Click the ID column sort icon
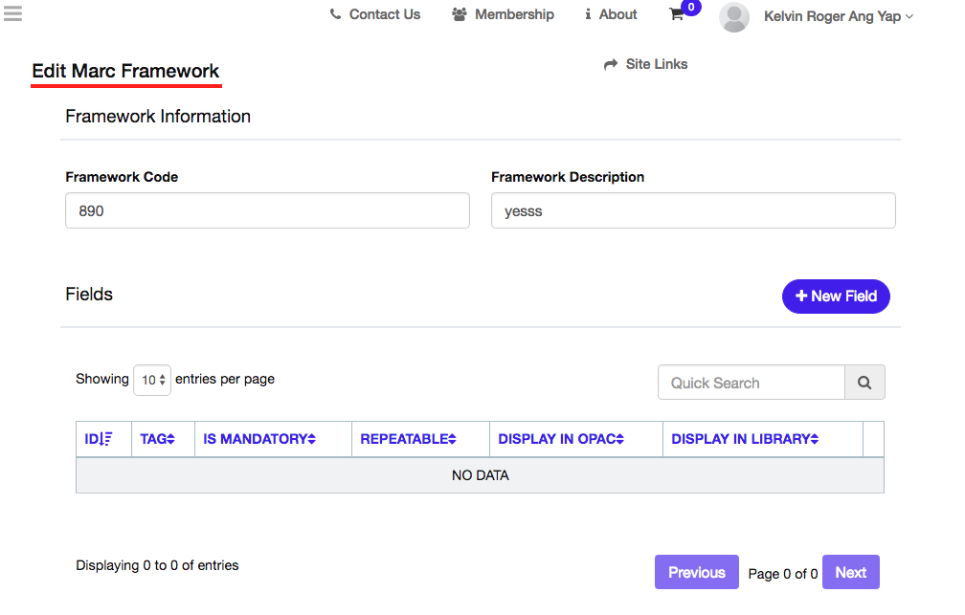The height and width of the screenshot is (615, 965). [106, 439]
